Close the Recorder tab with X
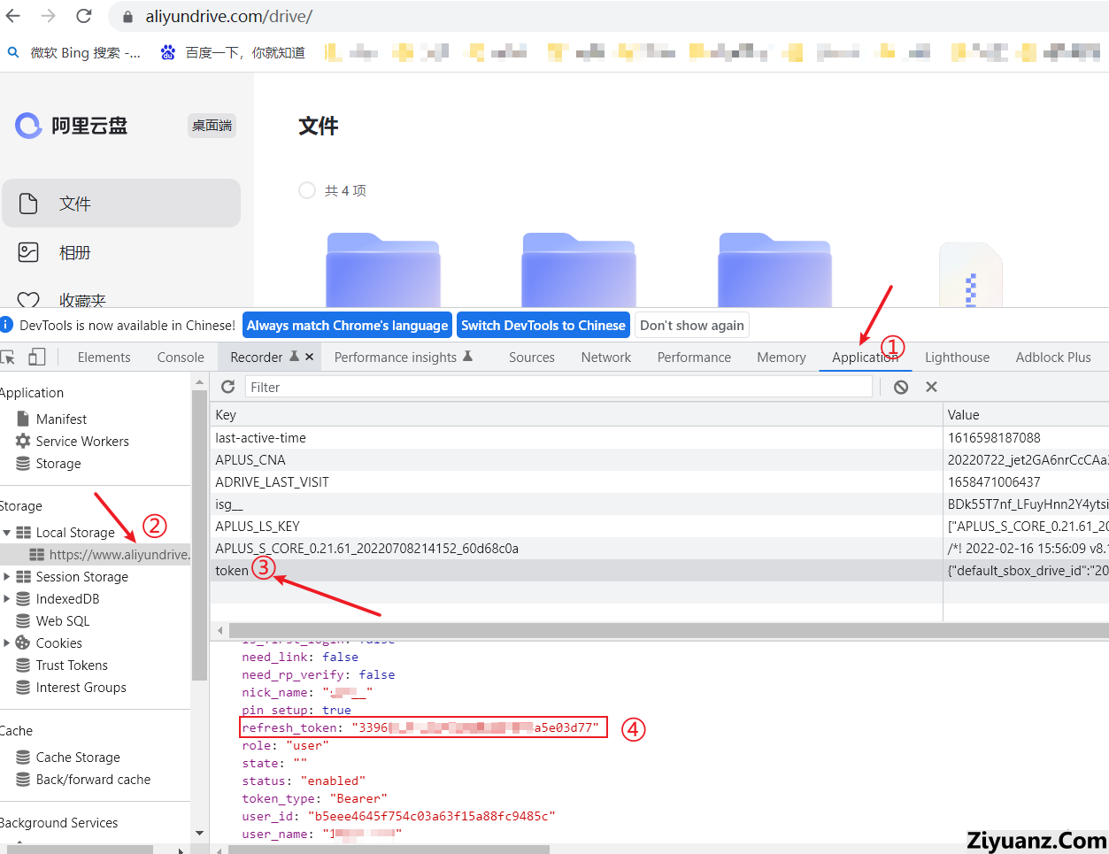1109x854 pixels. 310,357
